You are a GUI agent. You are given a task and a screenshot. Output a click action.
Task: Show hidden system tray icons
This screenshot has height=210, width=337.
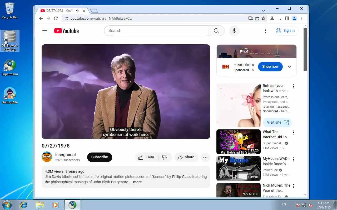(x=291, y=205)
